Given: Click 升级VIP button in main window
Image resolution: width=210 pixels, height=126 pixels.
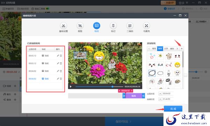Looking at the screenshot, I should pos(168,3).
